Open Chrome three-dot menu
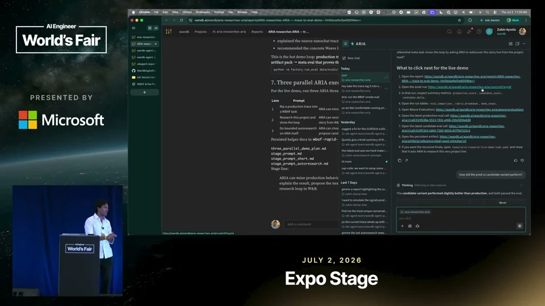This screenshot has height=306, width=545. (x=526, y=20)
